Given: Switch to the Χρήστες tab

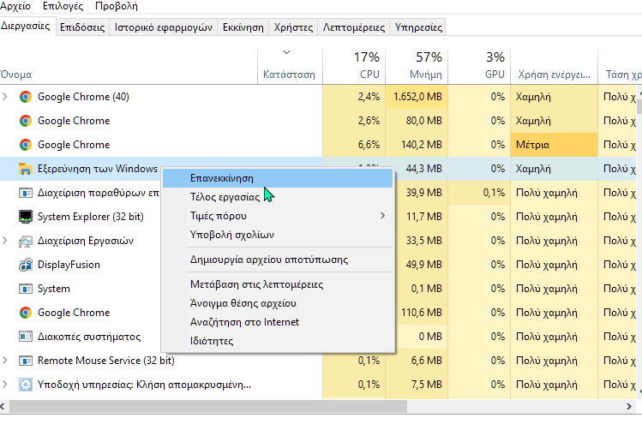Looking at the screenshot, I should [293, 27].
